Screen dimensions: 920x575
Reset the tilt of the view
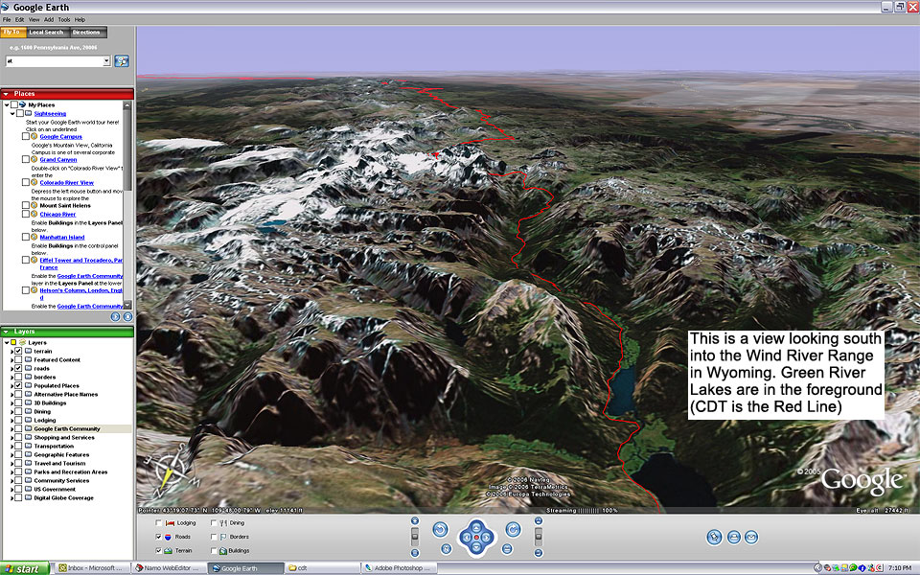click(x=507, y=549)
